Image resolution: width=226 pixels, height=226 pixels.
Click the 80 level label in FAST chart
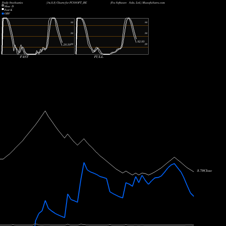coord(72,22)
